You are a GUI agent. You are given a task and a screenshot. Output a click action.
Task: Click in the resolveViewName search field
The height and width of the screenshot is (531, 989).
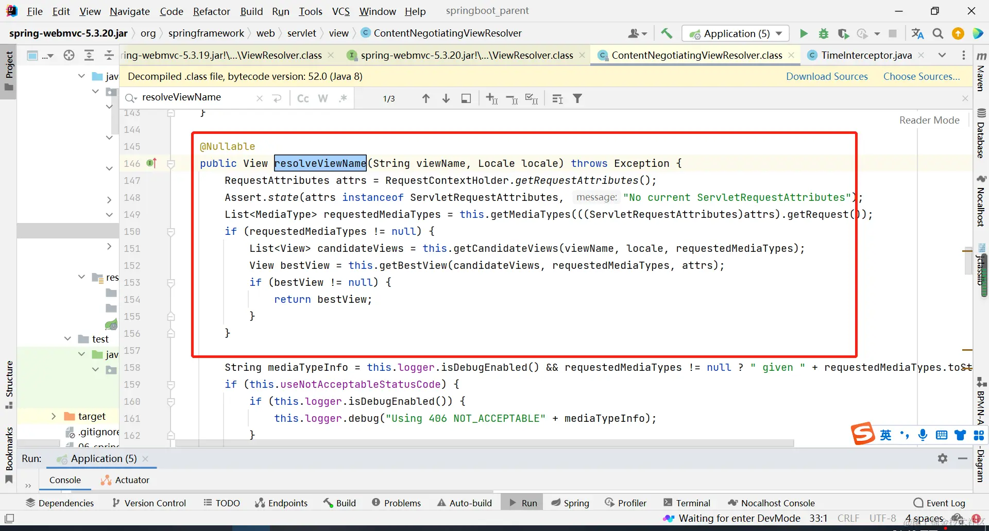tap(196, 97)
